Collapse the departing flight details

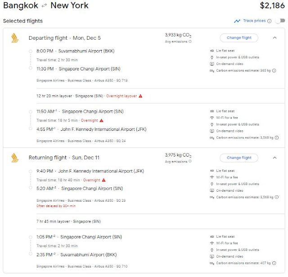(274, 38)
